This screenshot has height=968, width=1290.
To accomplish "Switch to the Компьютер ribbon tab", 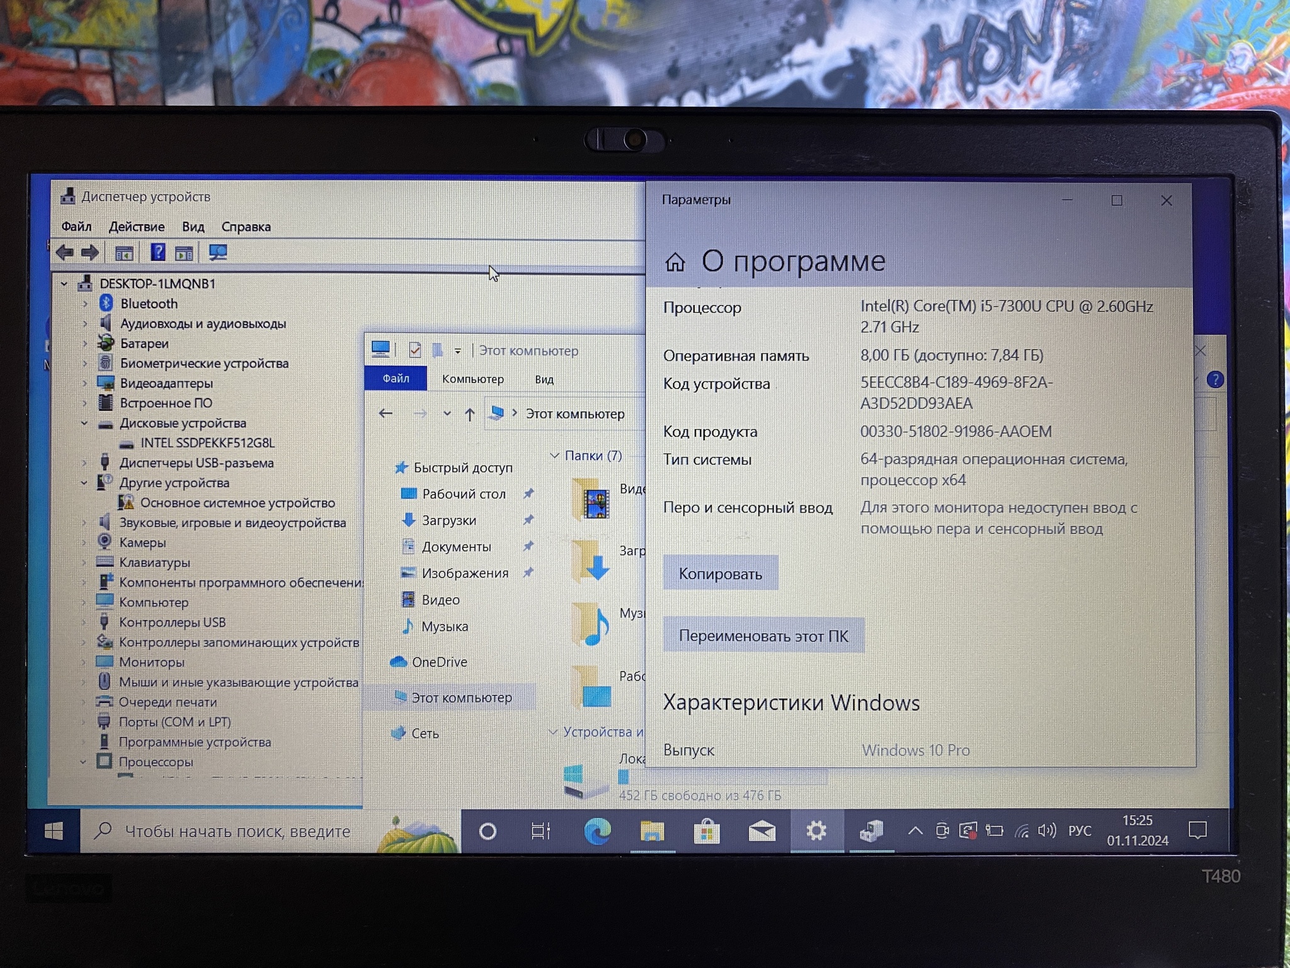I will (472, 379).
